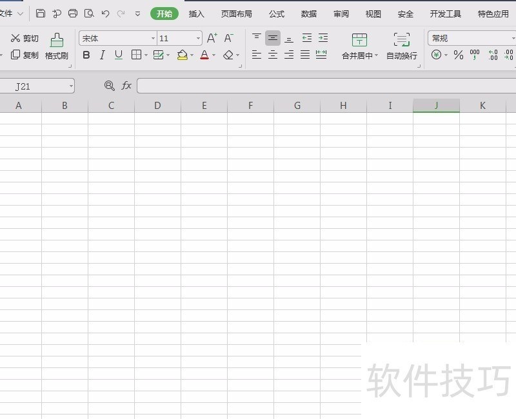The image size is (516, 419).
Task: Click the formula magnifier zoom icon
Action: click(x=109, y=86)
